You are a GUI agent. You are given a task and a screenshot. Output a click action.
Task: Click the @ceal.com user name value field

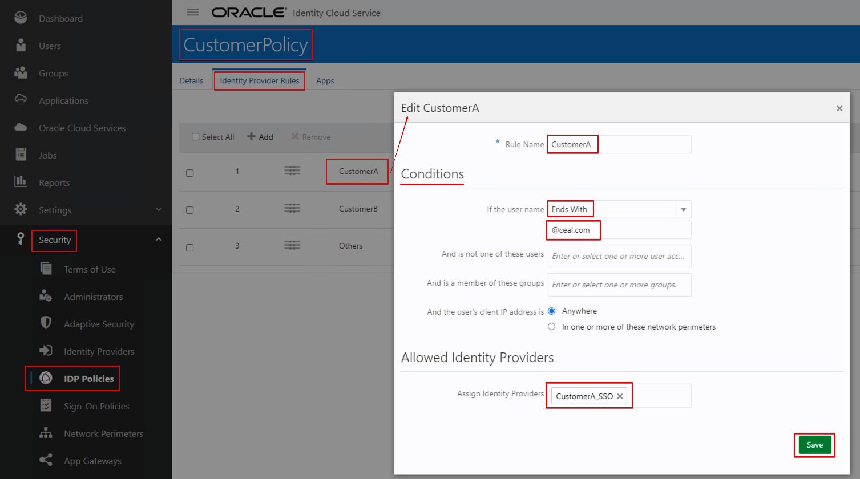pos(619,230)
